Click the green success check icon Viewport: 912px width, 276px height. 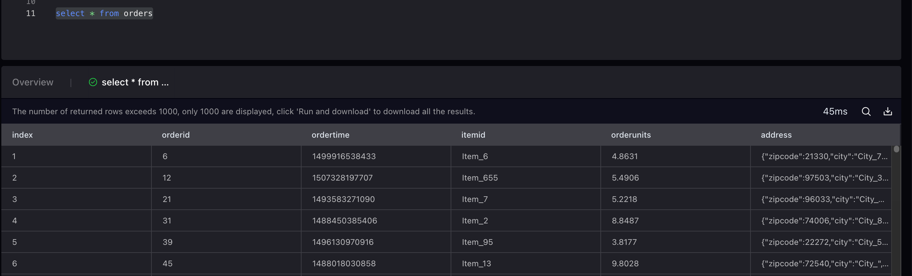93,82
